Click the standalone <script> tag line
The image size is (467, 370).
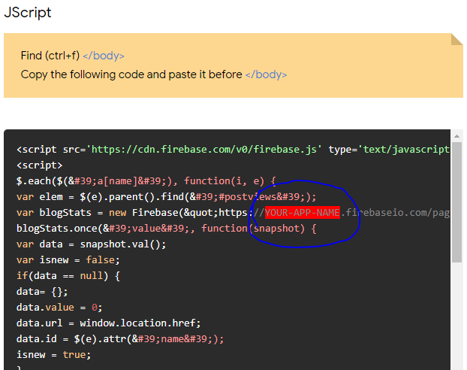[39, 165]
